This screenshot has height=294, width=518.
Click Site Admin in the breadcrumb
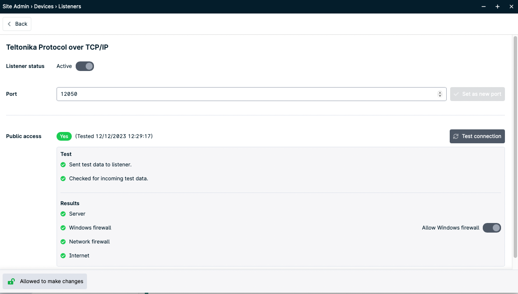click(16, 6)
